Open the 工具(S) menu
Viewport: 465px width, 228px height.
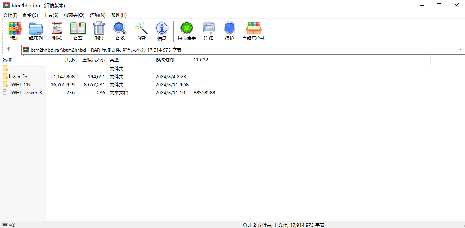tap(51, 15)
